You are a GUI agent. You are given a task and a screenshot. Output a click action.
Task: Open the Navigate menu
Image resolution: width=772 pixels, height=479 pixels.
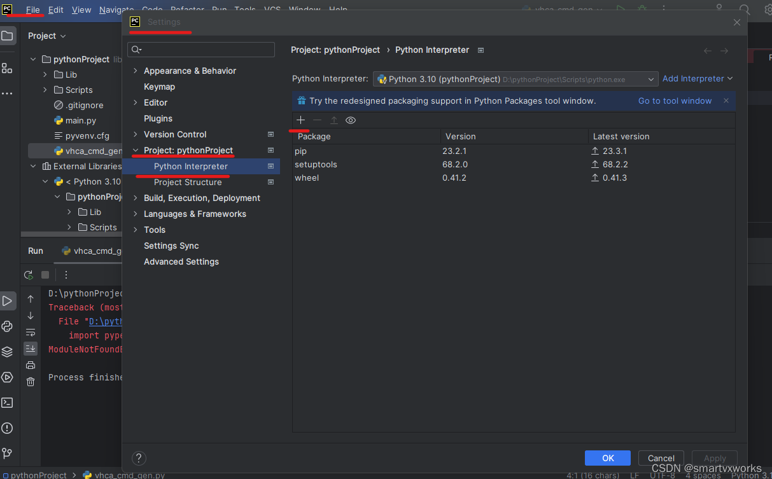116,10
